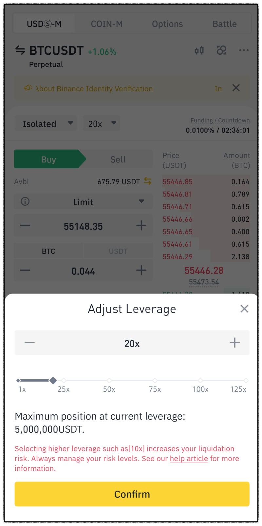The width and height of the screenshot is (262, 526).
Task: Switch to the COIN-M tab
Action: coord(106,24)
